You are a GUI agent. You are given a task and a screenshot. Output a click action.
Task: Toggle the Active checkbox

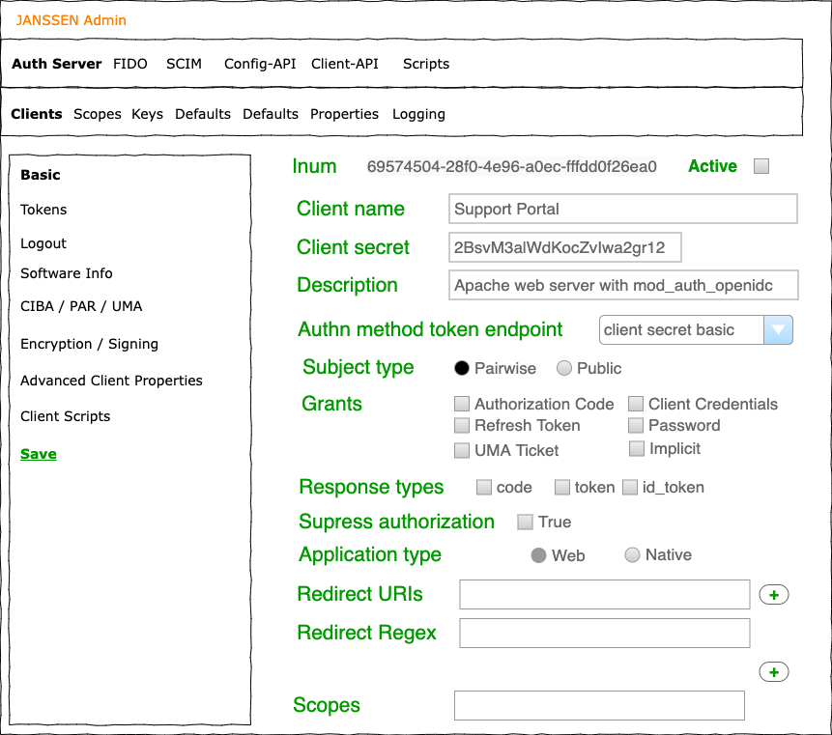click(x=761, y=166)
